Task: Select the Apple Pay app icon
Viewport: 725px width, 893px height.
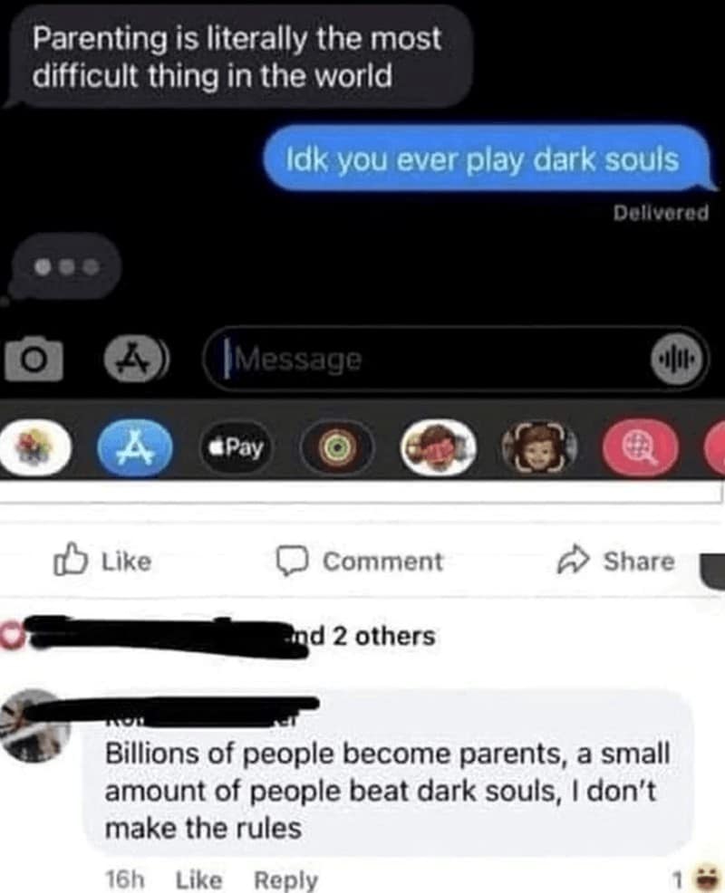Action: 236,447
